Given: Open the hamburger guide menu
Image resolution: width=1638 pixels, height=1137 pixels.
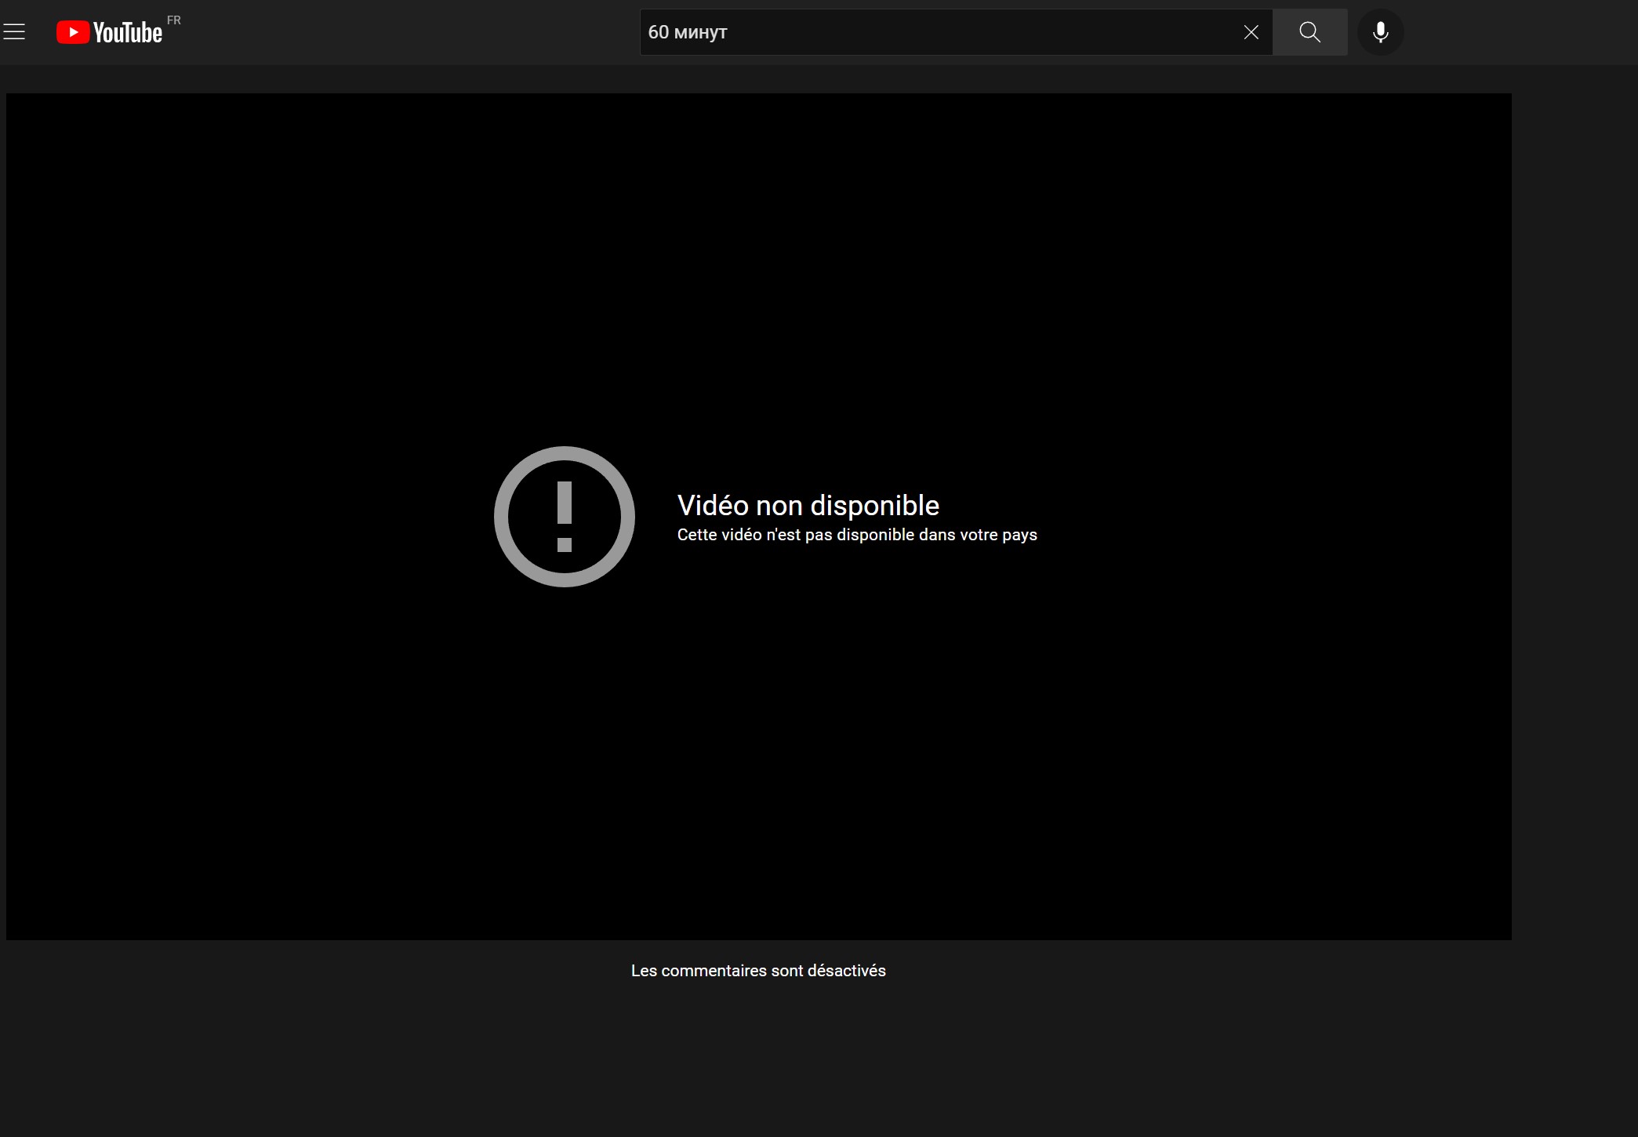Looking at the screenshot, I should 14,32.
